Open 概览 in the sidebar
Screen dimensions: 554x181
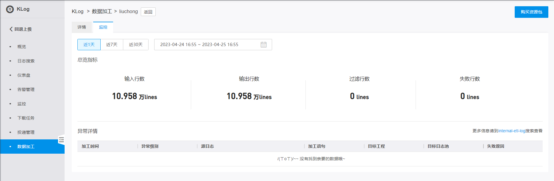22,47
